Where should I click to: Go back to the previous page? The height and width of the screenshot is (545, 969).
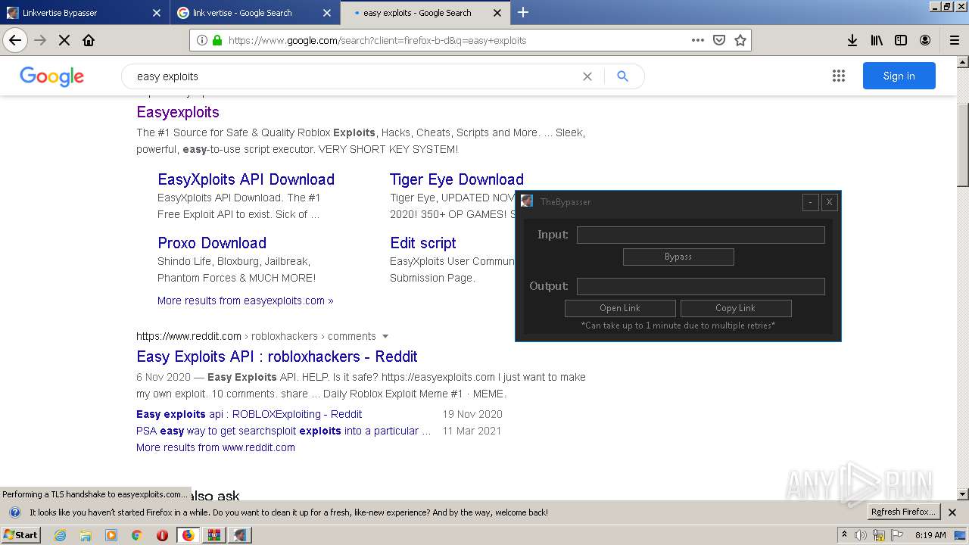point(15,40)
